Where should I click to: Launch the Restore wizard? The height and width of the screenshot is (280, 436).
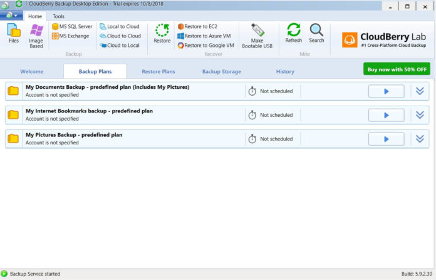[x=162, y=33]
